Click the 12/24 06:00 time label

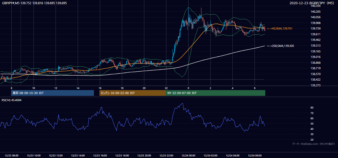pos(254,156)
